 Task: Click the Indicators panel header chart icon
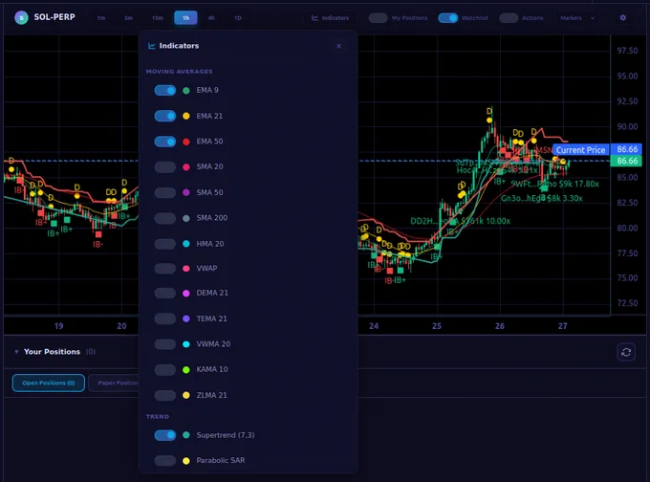(x=152, y=46)
